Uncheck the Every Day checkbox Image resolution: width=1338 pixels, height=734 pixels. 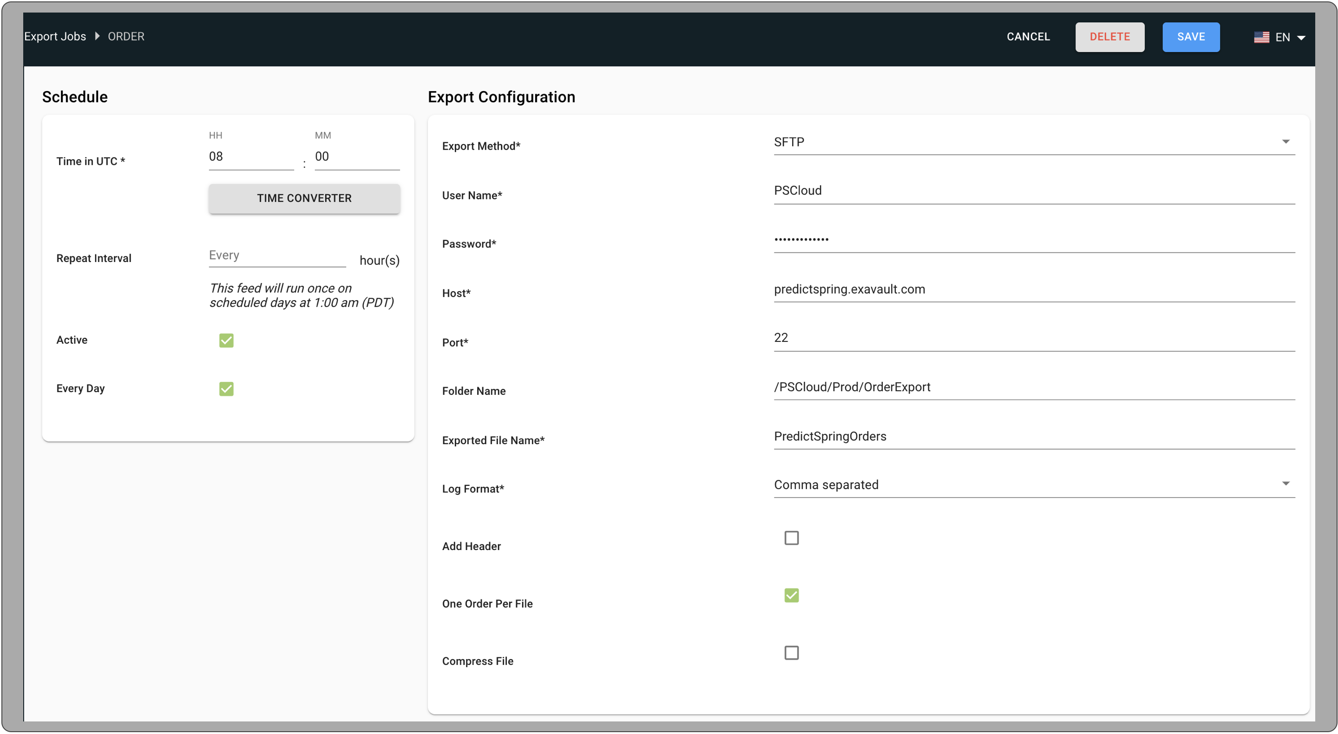coord(226,388)
